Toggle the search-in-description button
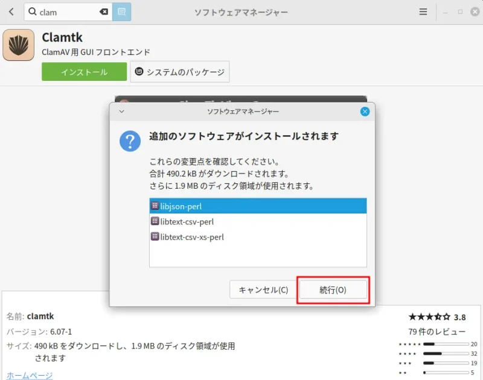 point(122,11)
